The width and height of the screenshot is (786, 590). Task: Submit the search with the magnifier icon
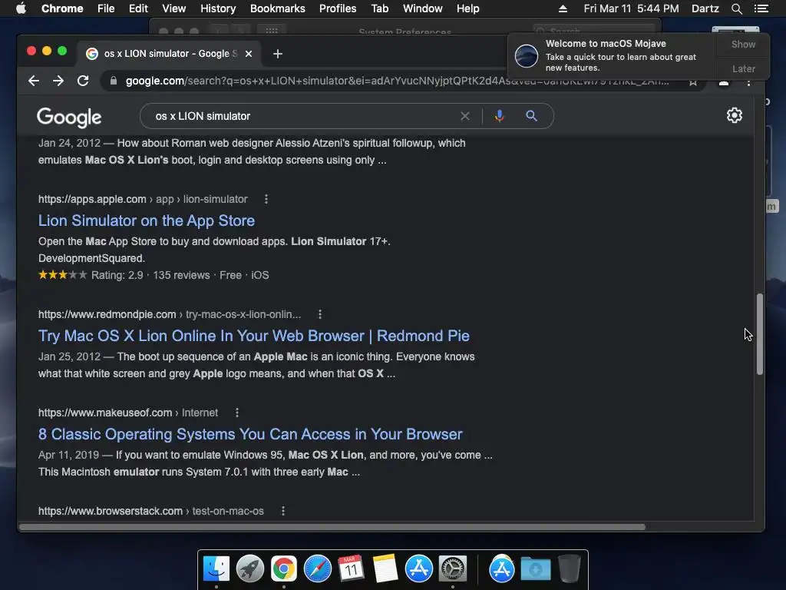(531, 116)
